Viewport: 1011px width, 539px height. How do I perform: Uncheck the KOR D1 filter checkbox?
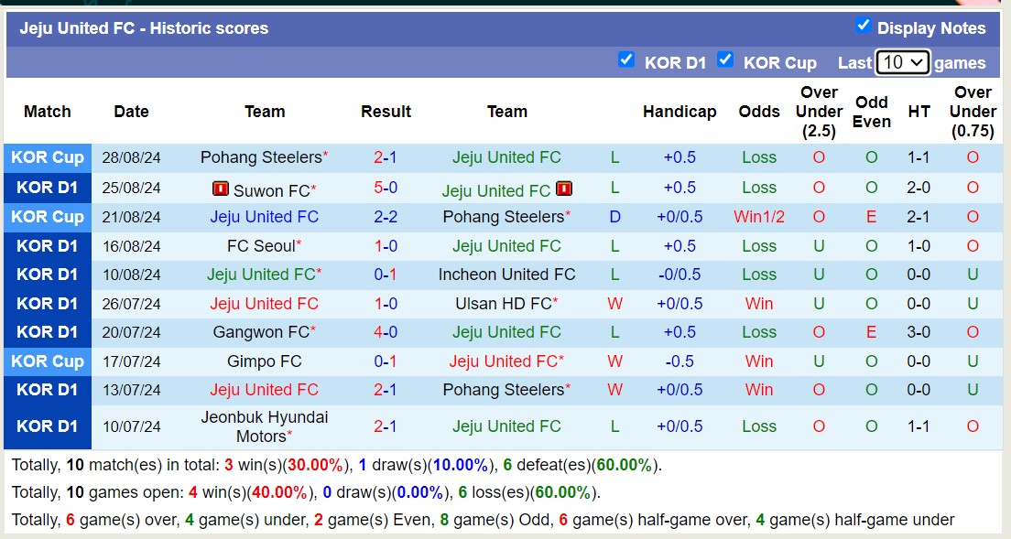pyautogui.click(x=626, y=59)
